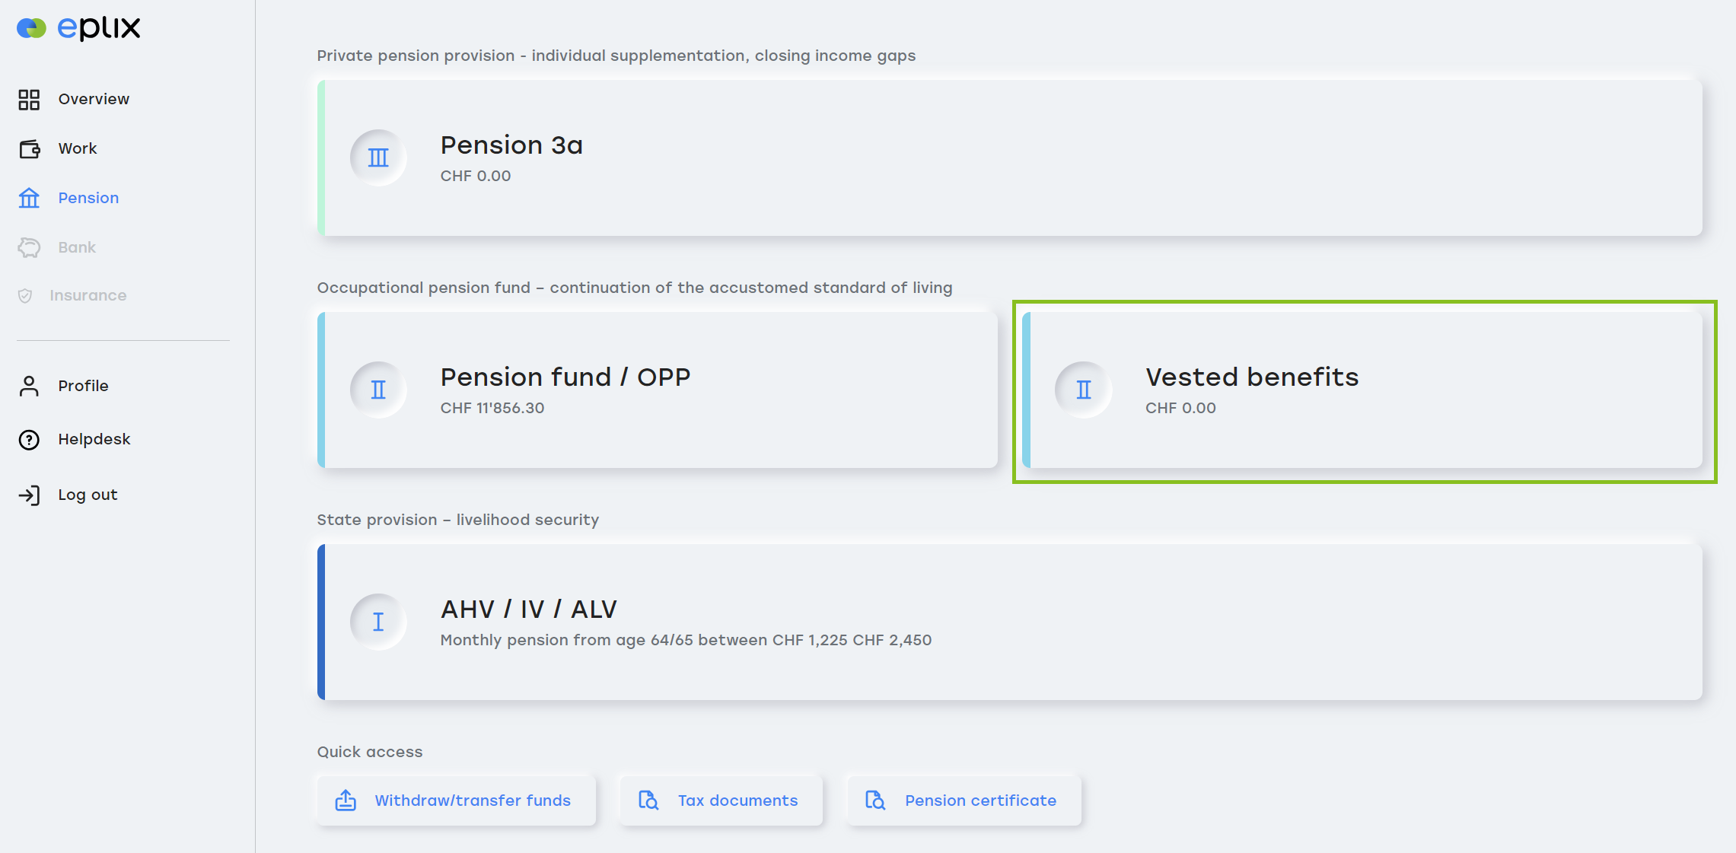Viewport: 1736px width, 853px height.
Task: Open Pension certificate quick access
Action: tap(964, 800)
